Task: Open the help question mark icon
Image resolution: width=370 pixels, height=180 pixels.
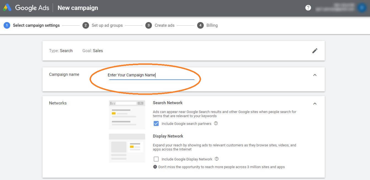Action: point(308,8)
